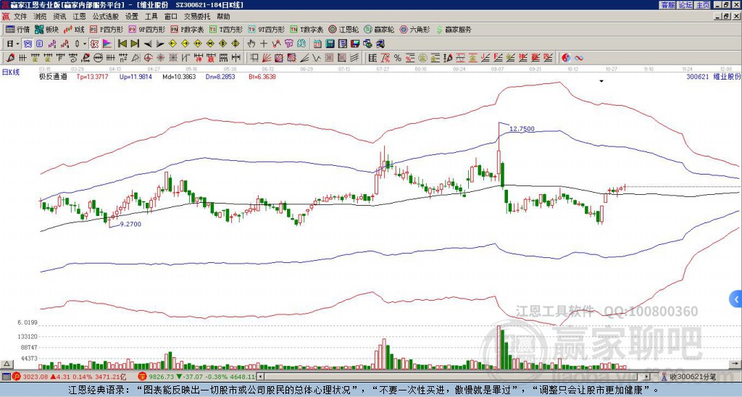
Task: Select the Gann fan angle lines tool
Action: (267, 58)
